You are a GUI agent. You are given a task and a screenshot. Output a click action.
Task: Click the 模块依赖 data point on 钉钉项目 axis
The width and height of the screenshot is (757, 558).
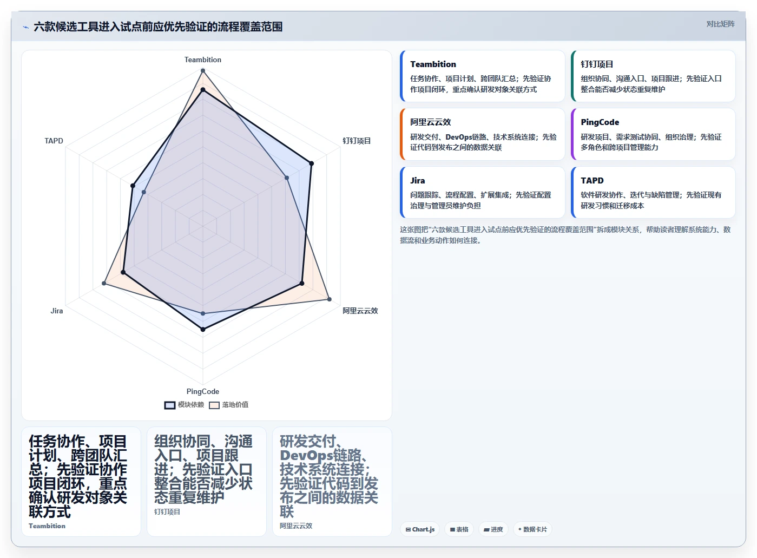[312, 163]
